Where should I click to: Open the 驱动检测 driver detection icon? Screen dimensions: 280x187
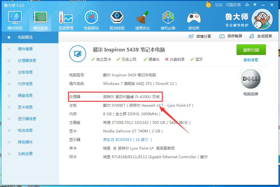click(x=117, y=20)
